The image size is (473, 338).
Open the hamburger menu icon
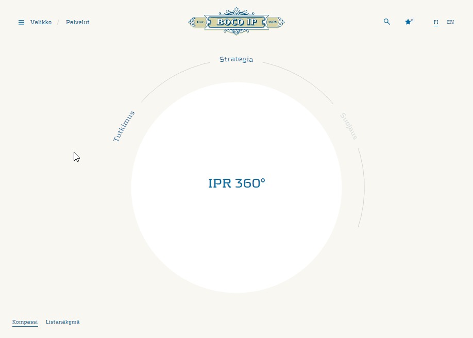21,22
